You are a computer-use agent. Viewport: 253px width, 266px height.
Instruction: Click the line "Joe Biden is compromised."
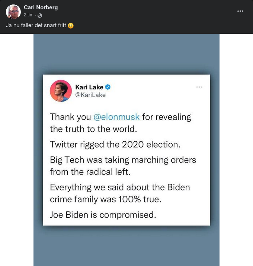pyautogui.click(x=103, y=215)
